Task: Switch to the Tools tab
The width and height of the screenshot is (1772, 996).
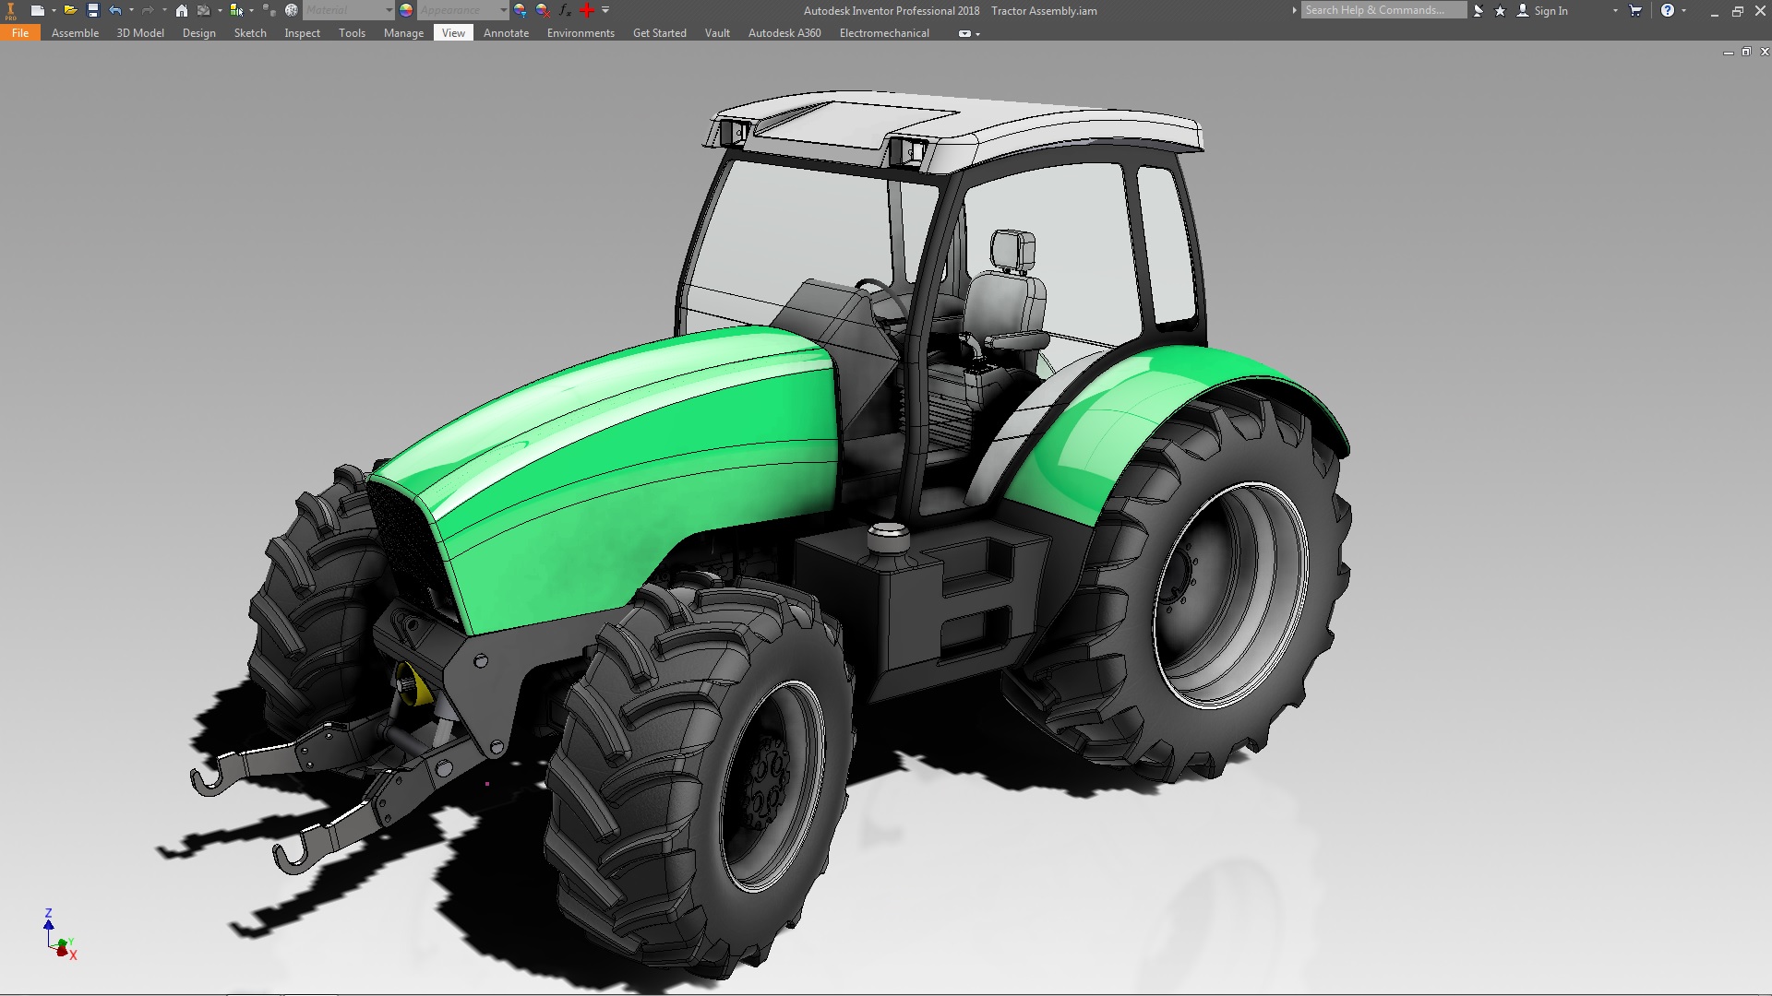Action: click(x=352, y=32)
